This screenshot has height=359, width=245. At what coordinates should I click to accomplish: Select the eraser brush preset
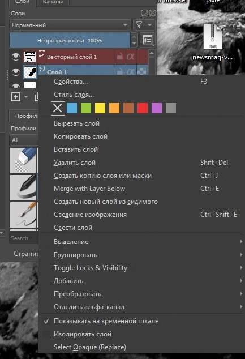pyautogui.click(x=23, y=160)
